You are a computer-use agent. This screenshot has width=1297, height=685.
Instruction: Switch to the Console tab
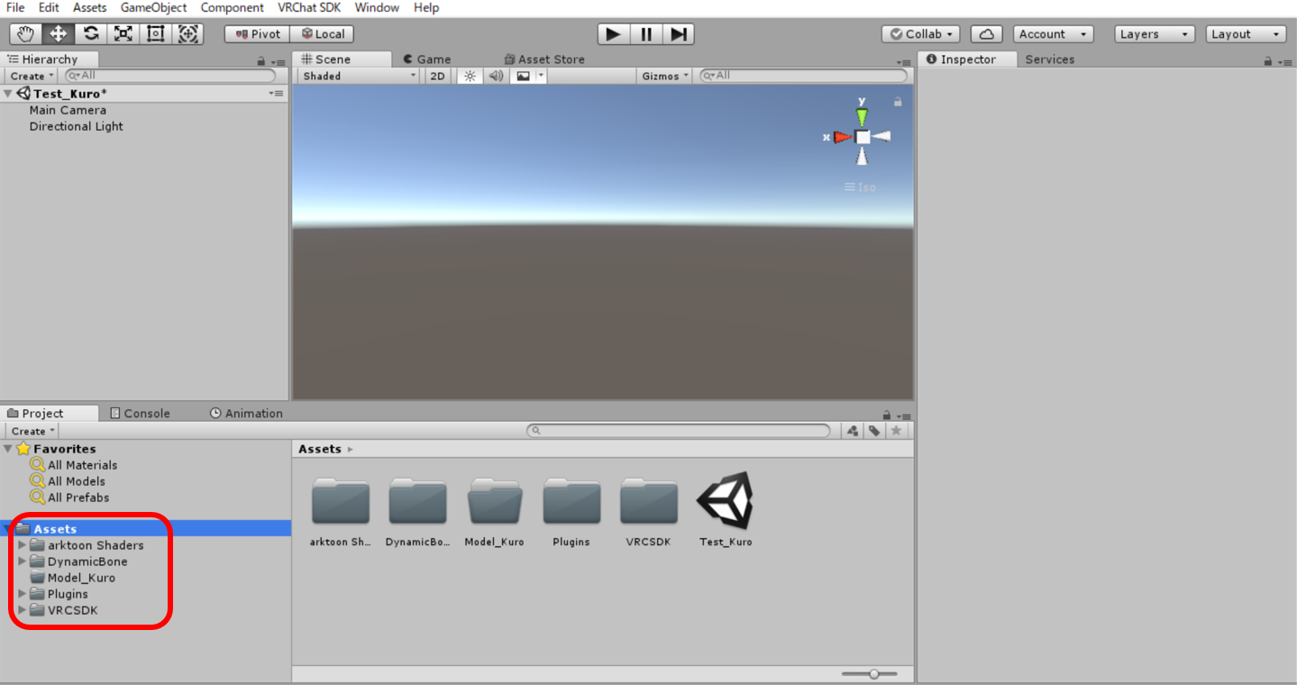[x=140, y=414]
